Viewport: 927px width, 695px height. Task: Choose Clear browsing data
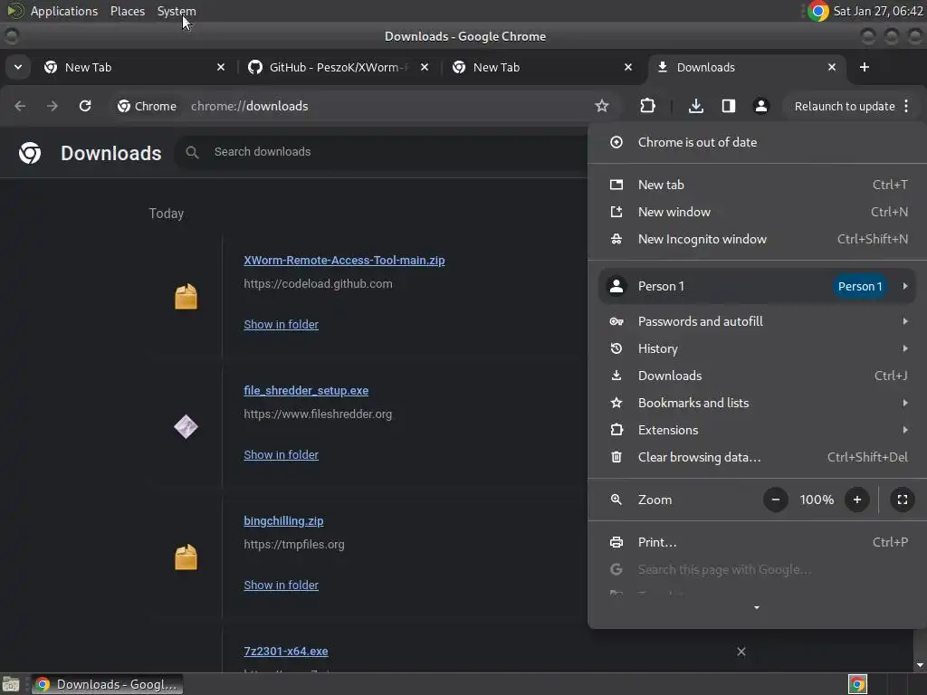coord(757,457)
